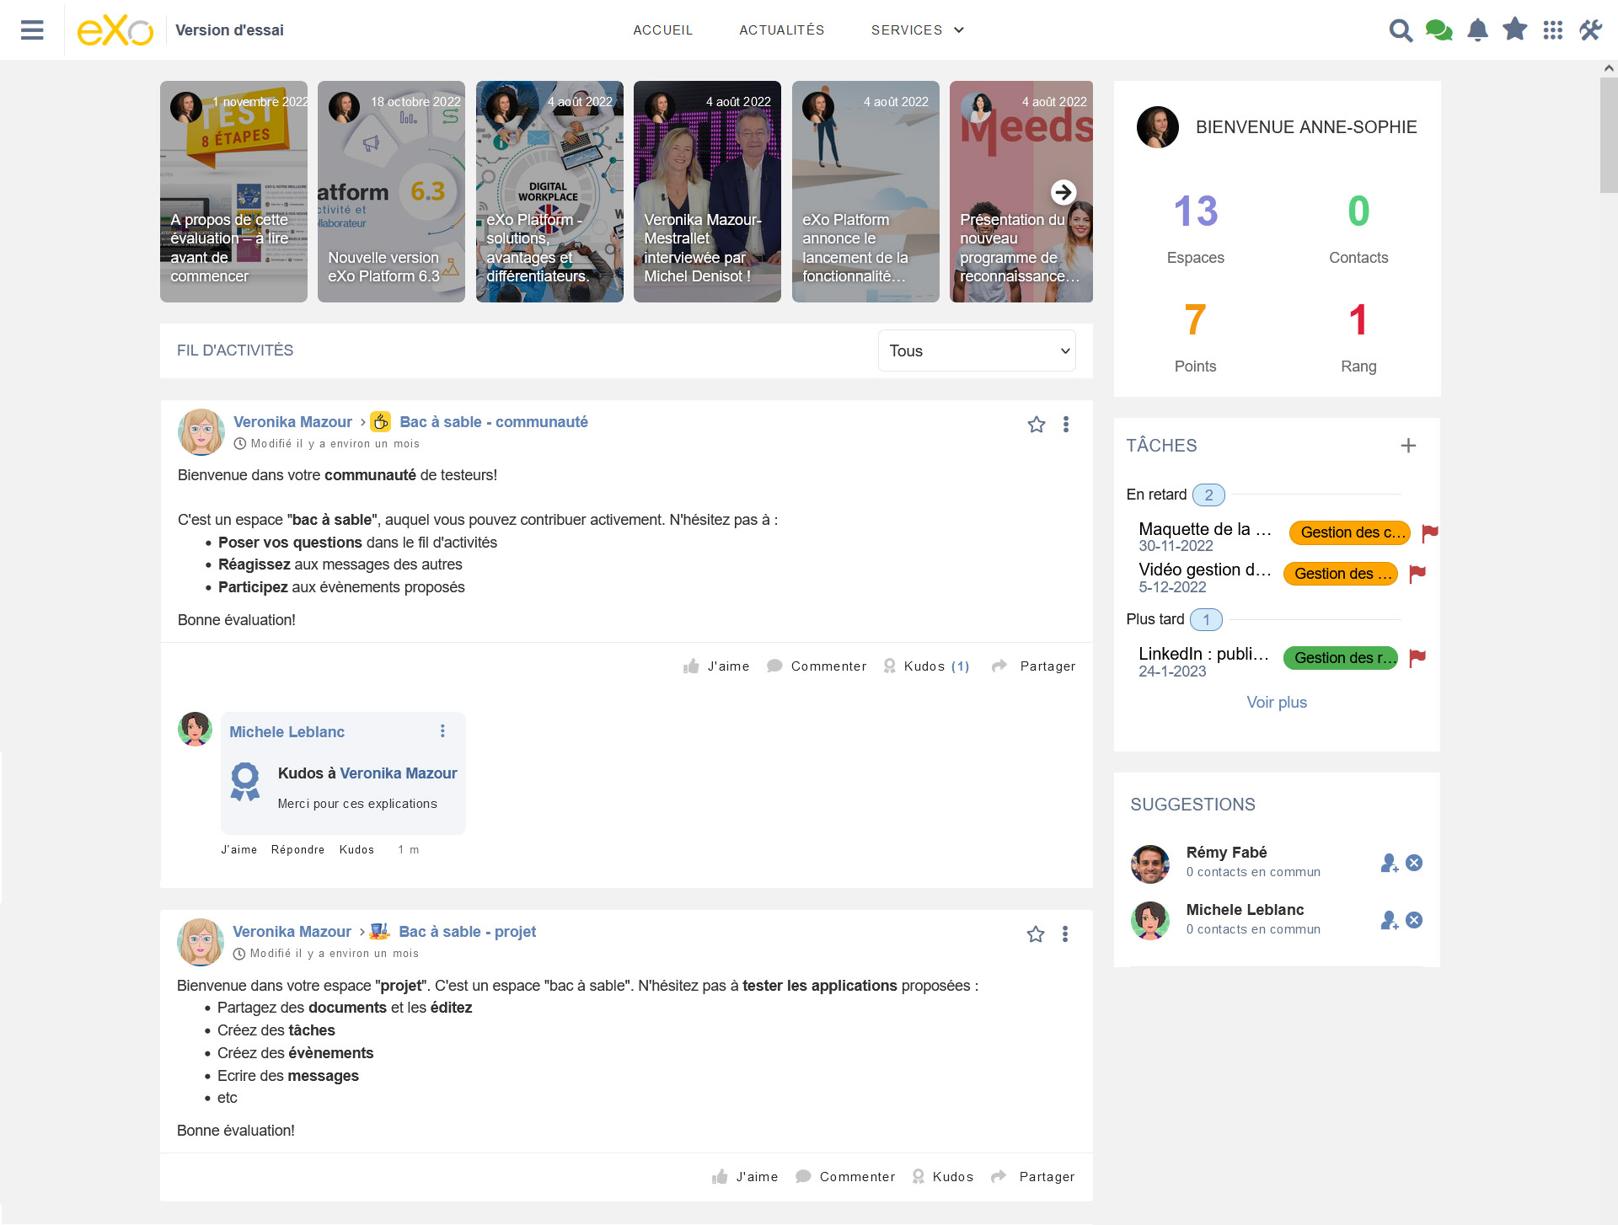Open options menu of communauté post

(1066, 425)
